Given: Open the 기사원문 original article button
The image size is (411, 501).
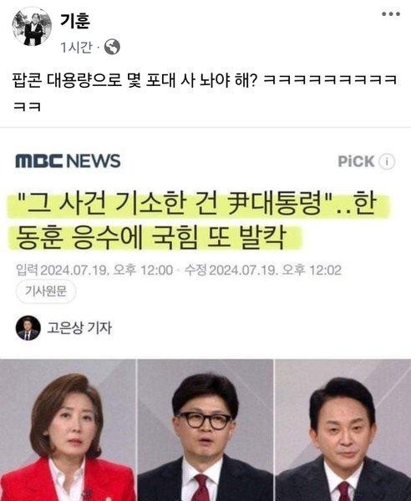Looking at the screenshot, I should click(46, 291).
